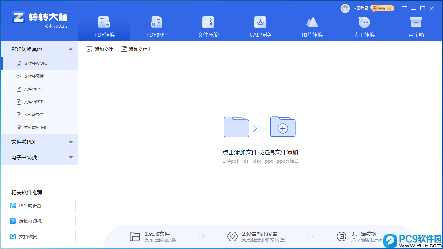Open the CAD转换 icon

pos(260,22)
